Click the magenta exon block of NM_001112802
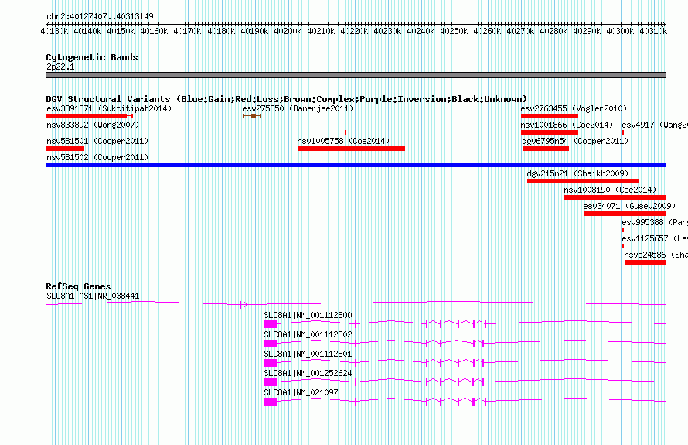 pyautogui.click(x=271, y=344)
